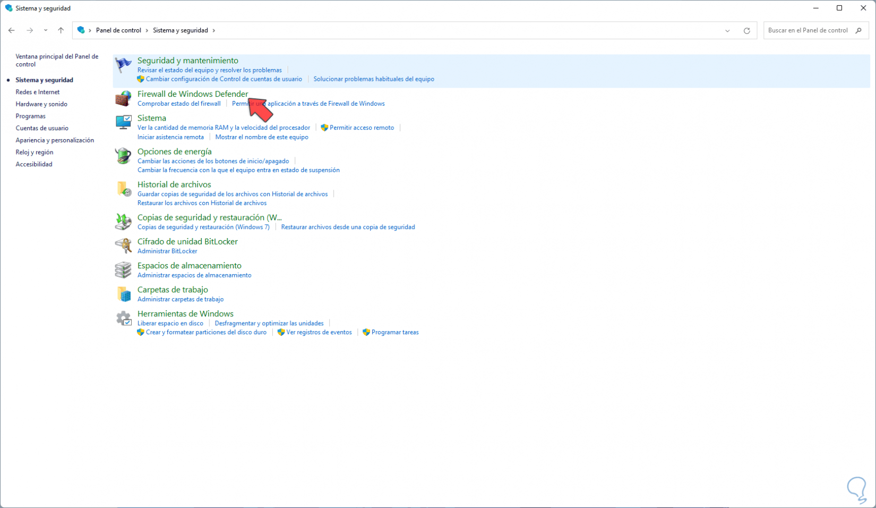Screen dimensions: 876x508
Task: Click the Firewall de Windows Defender brick-wall icon
Action: (x=123, y=98)
